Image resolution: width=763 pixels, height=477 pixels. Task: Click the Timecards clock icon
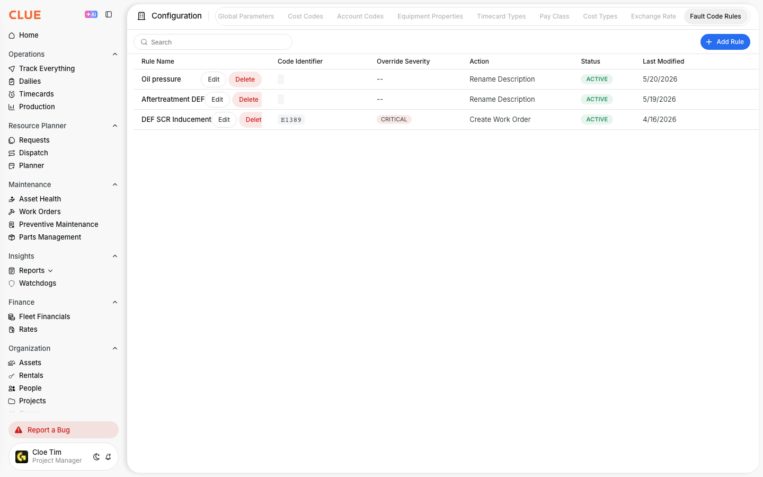pyautogui.click(x=12, y=94)
